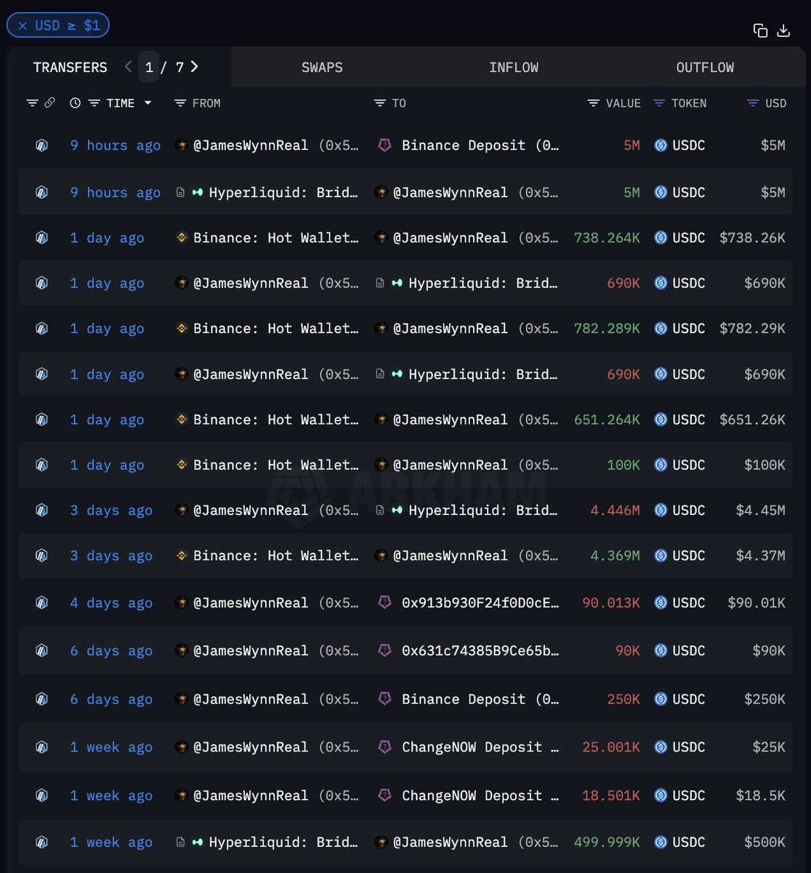Click deposit address icon in $18.5K row
Screen dimensions: 811x873
point(385,796)
